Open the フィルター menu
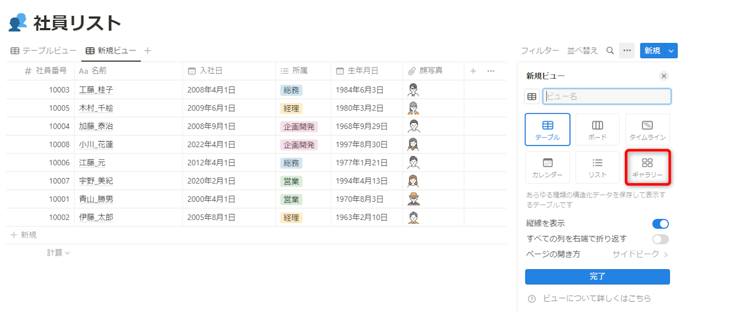 pos(539,51)
